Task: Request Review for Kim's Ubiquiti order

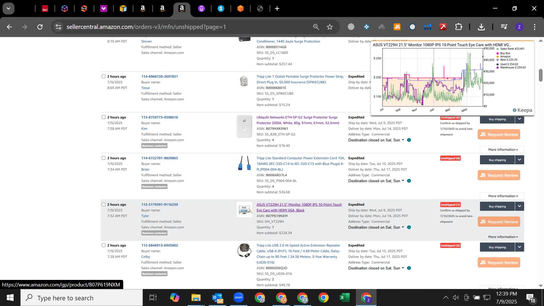Action: pyautogui.click(x=499, y=135)
